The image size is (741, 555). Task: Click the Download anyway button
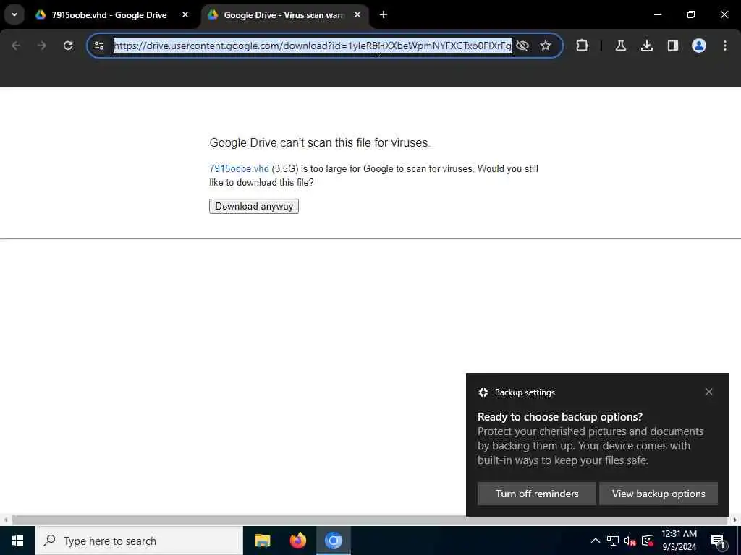click(254, 206)
